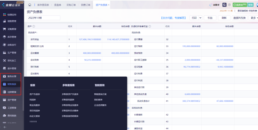The height and width of the screenshot is (130, 258).
Task: Open 多账套利润表 menu entry
Action: click(x=68, y=100)
